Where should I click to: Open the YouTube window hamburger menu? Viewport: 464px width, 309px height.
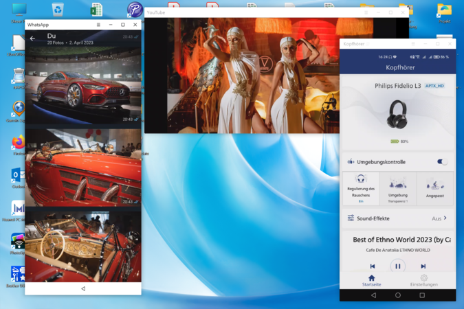point(366,13)
